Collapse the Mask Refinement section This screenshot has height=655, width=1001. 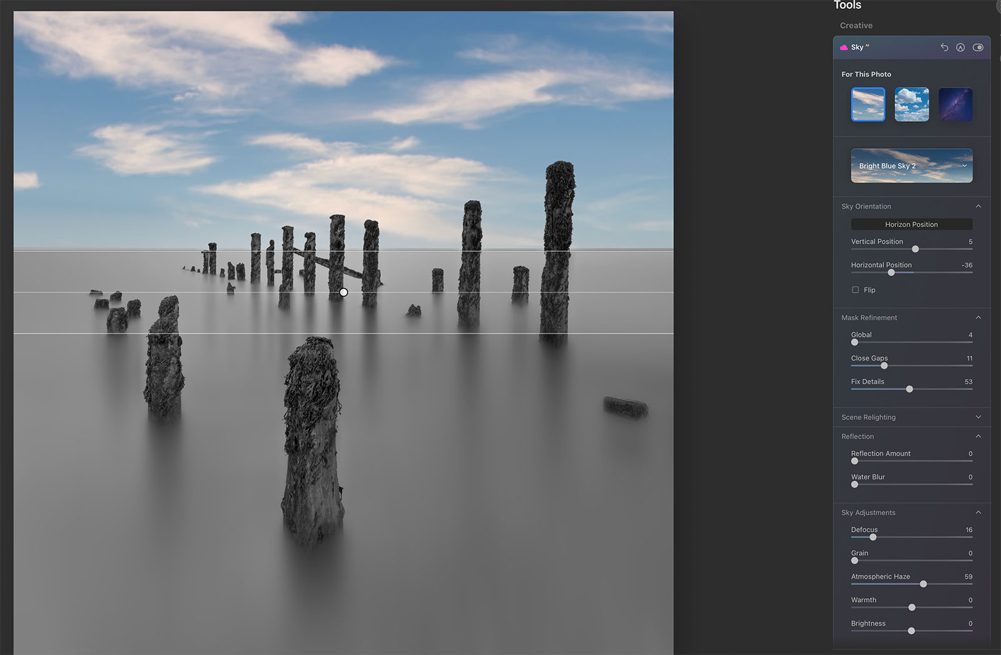tap(978, 317)
